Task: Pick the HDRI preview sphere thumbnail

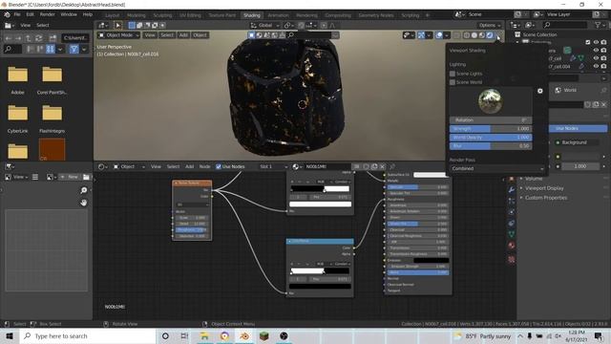Action: click(x=490, y=101)
